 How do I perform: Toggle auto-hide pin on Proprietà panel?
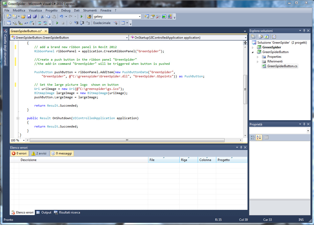(x=304, y=124)
